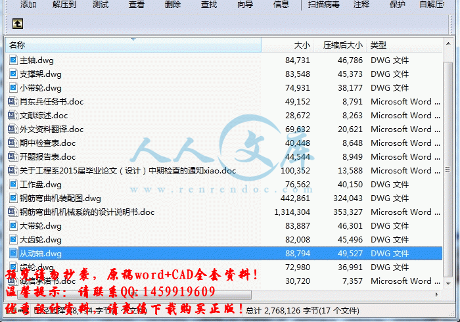
Task: Click the vertical scrollbar down arrow
Action: 448,284
